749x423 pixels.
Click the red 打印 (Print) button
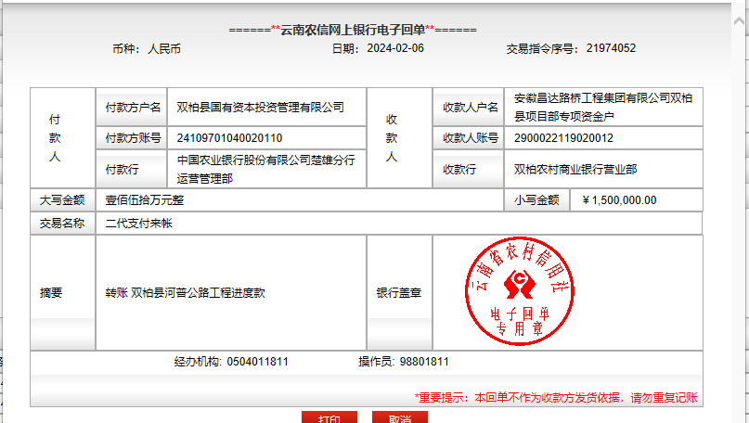click(329, 418)
